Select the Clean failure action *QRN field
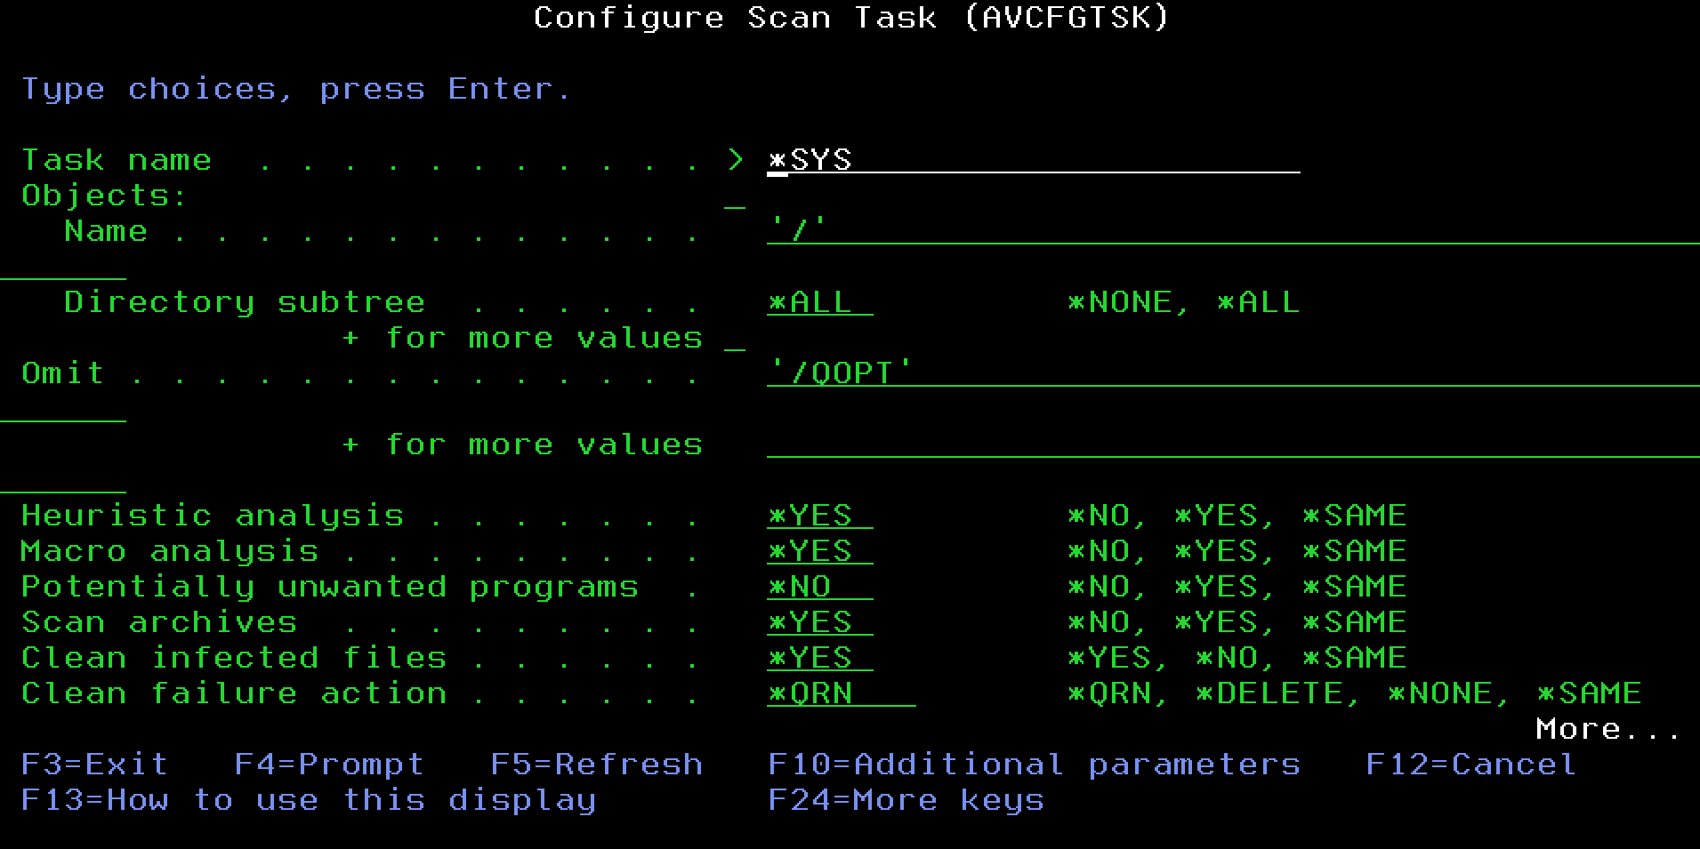 (841, 693)
